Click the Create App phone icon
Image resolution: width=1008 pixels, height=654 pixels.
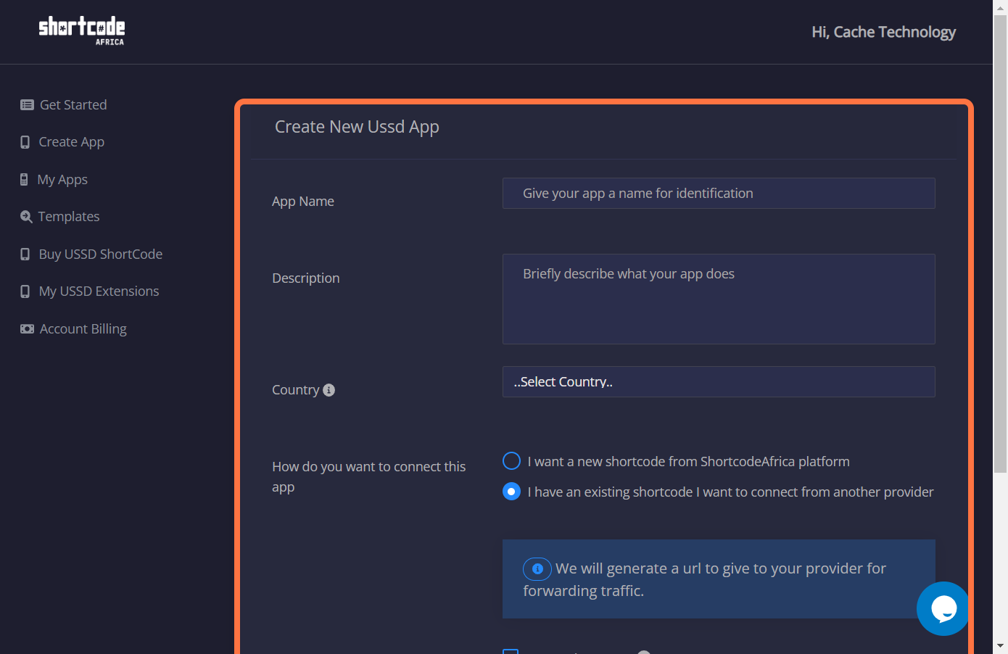(25, 142)
